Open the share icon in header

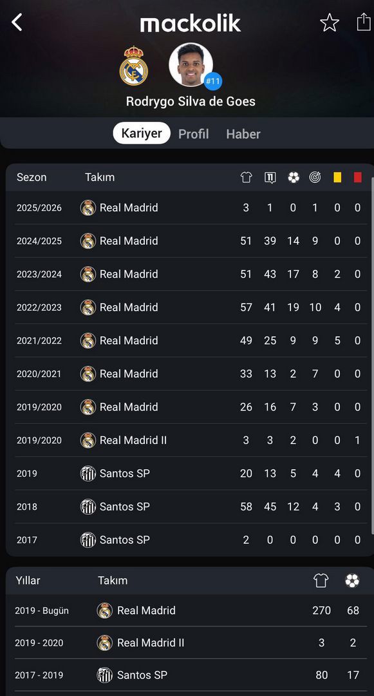364,22
